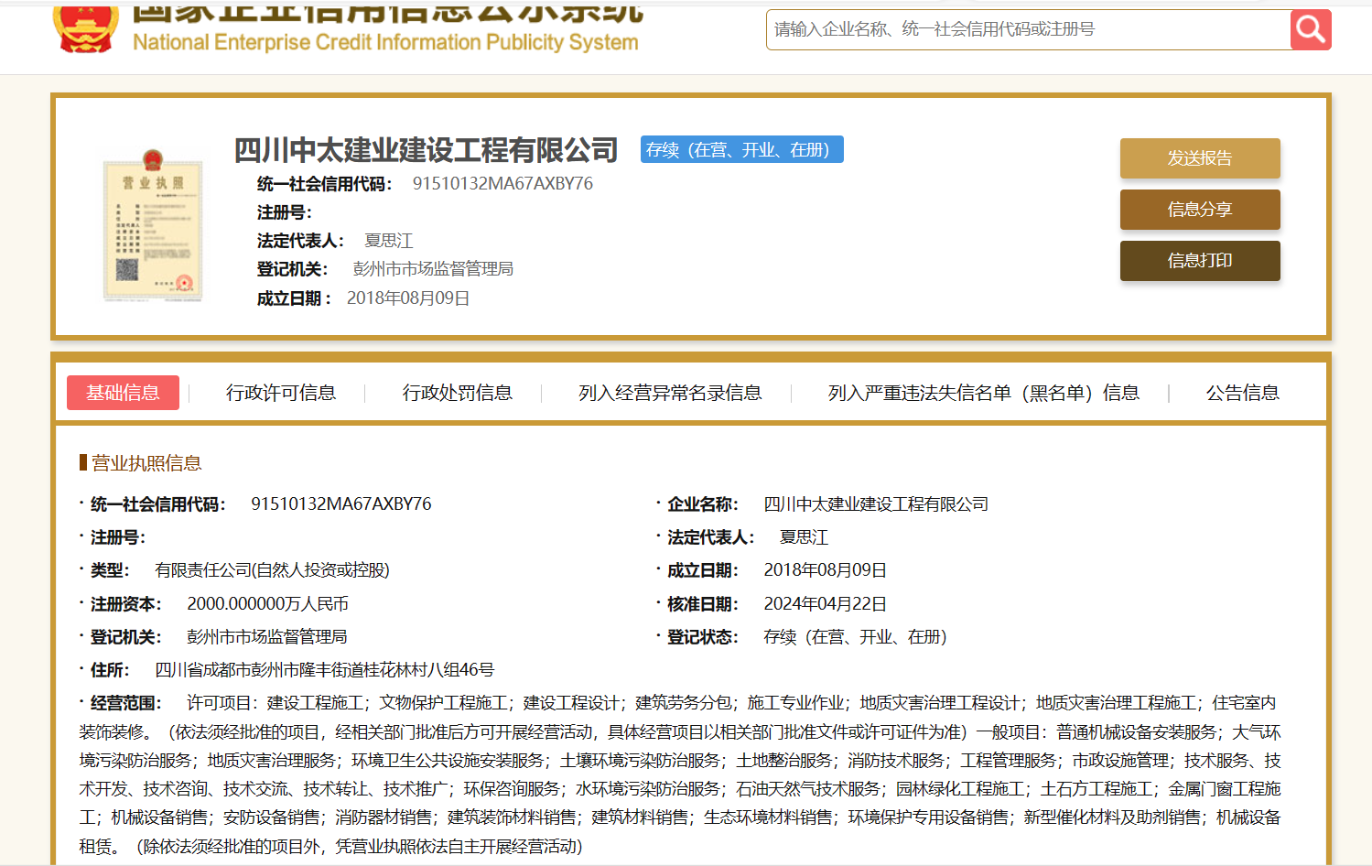Click the National Enterprise Credit Information Publicity System title
The image size is (1372, 866).
tap(385, 42)
